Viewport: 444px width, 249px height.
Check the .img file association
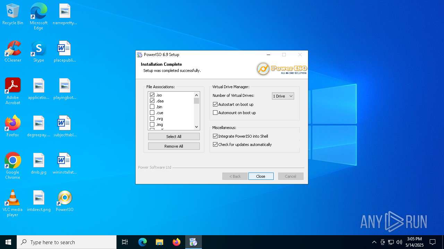152,124
